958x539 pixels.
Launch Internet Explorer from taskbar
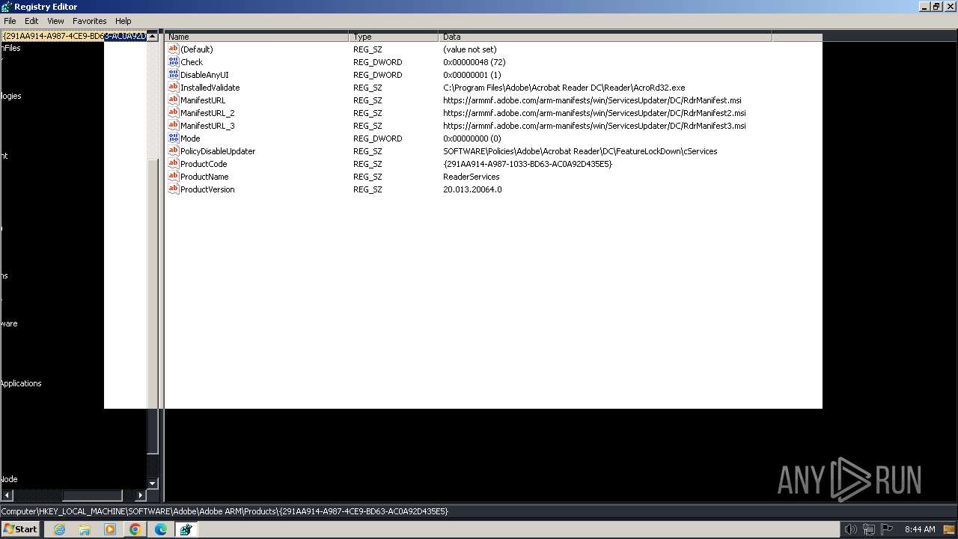point(59,529)
